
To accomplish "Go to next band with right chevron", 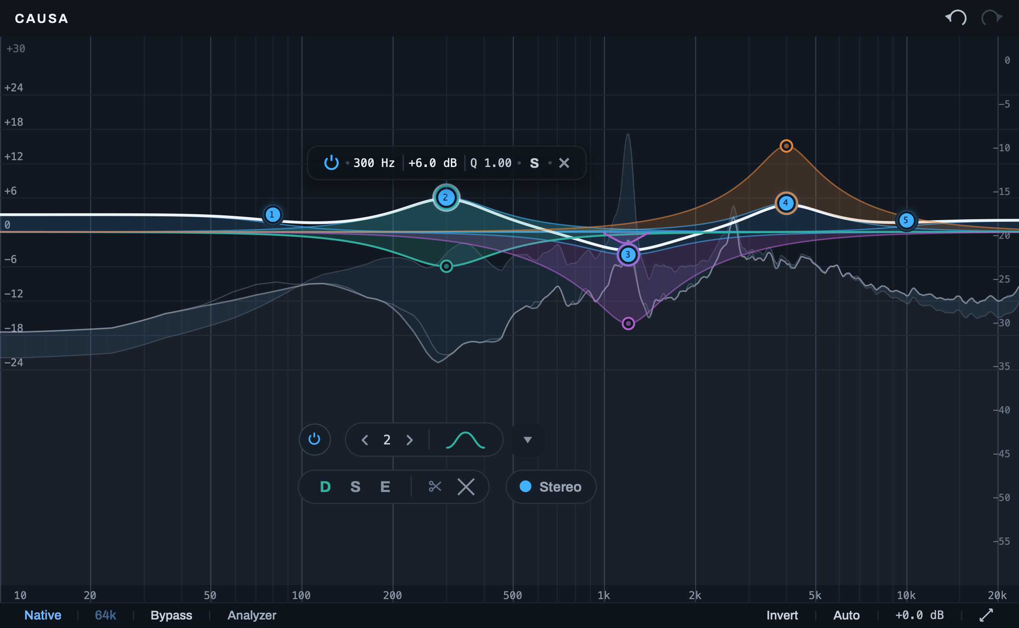I will point(409,440).
